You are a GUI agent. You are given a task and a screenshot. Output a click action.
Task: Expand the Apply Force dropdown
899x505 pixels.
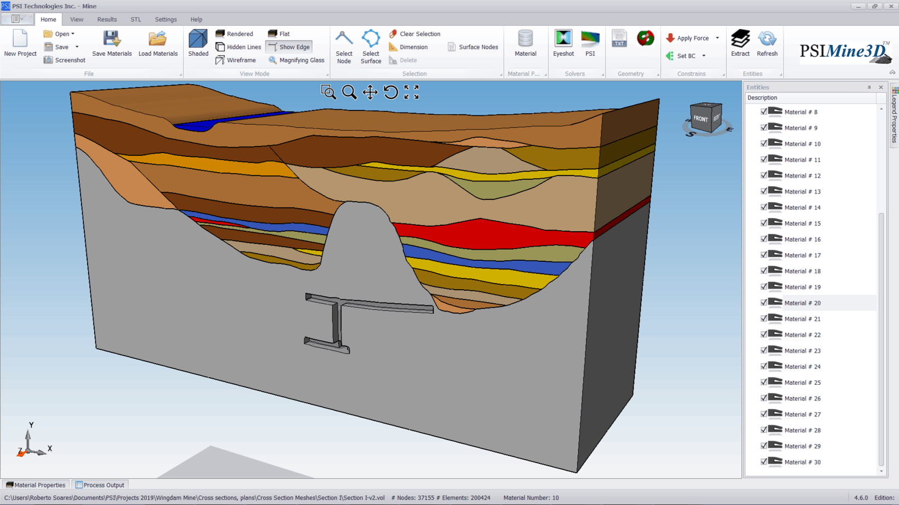(717, 38)
